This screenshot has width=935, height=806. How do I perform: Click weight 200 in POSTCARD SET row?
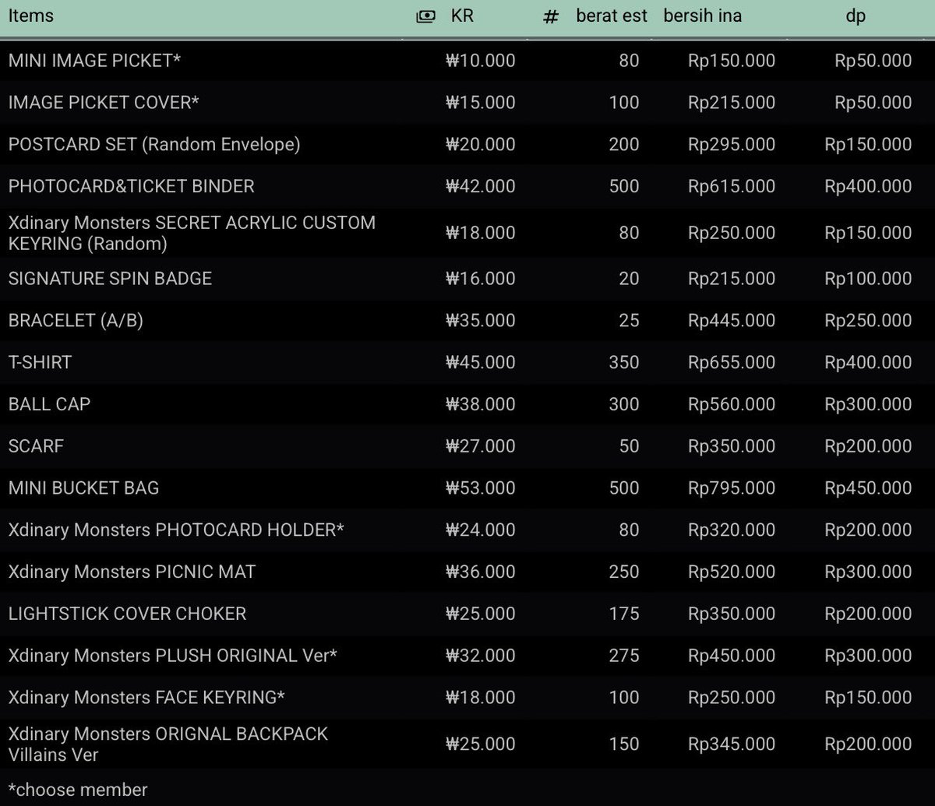[624, 145]
